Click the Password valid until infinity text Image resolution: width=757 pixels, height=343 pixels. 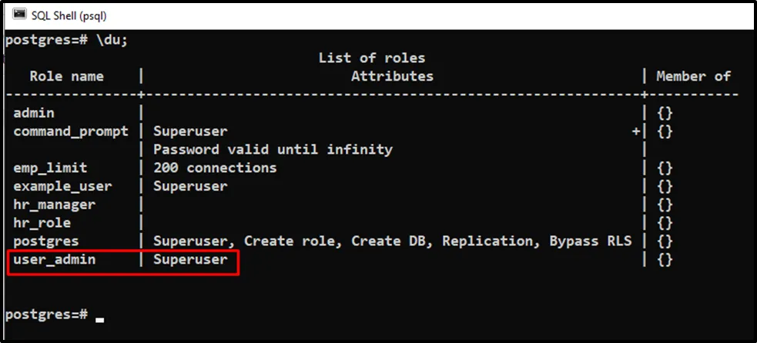(x=273, y=149)
